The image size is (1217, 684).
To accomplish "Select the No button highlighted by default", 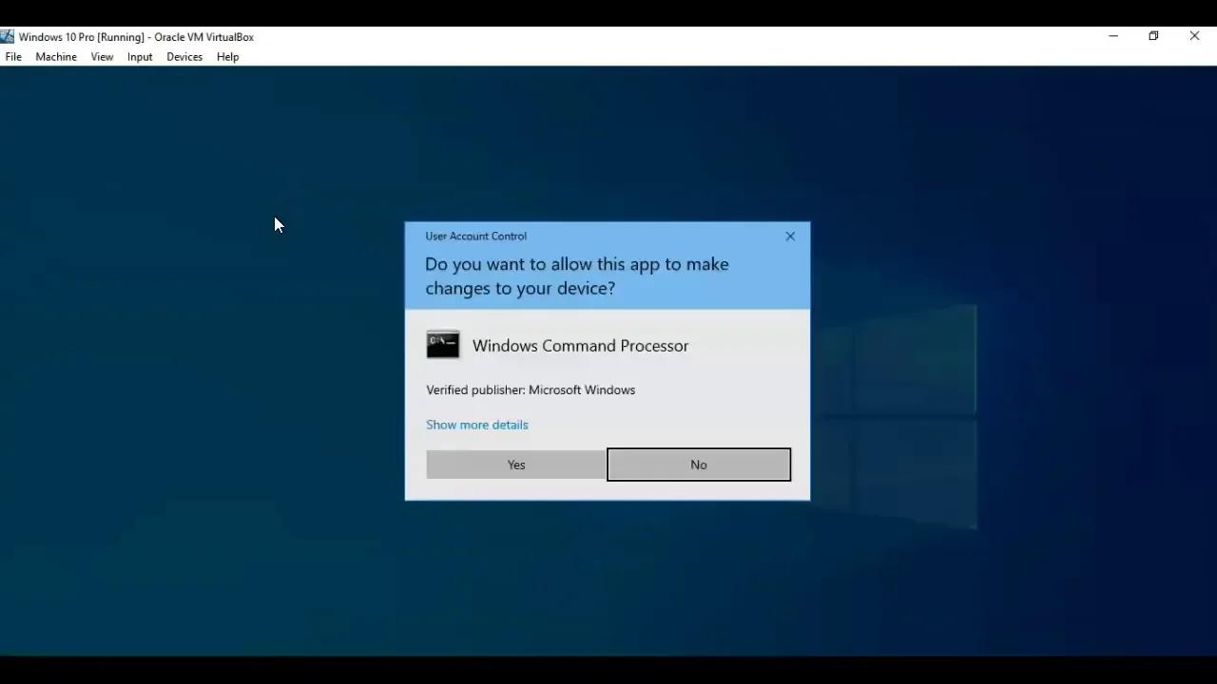I will pos(698,465).
